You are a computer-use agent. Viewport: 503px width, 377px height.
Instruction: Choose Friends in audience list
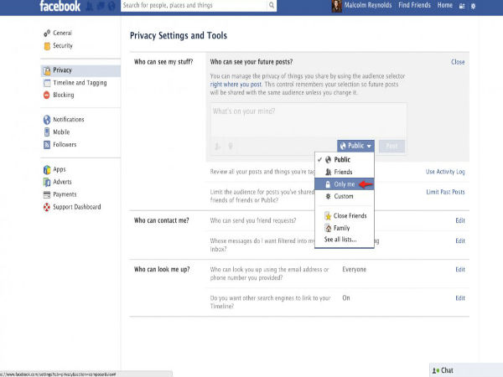coord(345,172)
